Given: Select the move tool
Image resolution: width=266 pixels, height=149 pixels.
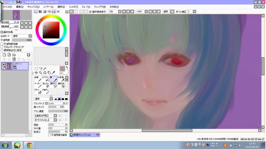Looking at the screenshot, I should pyautogui.click(x=36, y=73).
